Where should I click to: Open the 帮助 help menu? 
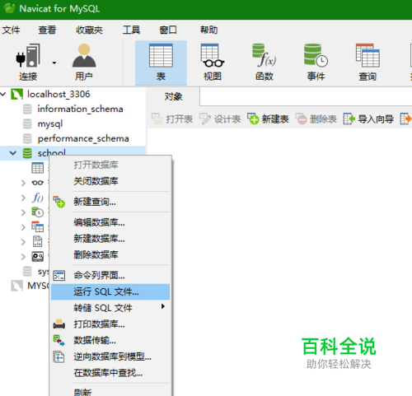[x=208, y=30]
